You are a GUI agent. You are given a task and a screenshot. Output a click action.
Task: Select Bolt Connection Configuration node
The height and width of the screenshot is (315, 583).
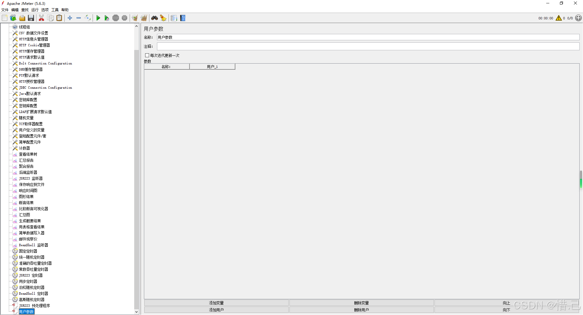(46, 63)
